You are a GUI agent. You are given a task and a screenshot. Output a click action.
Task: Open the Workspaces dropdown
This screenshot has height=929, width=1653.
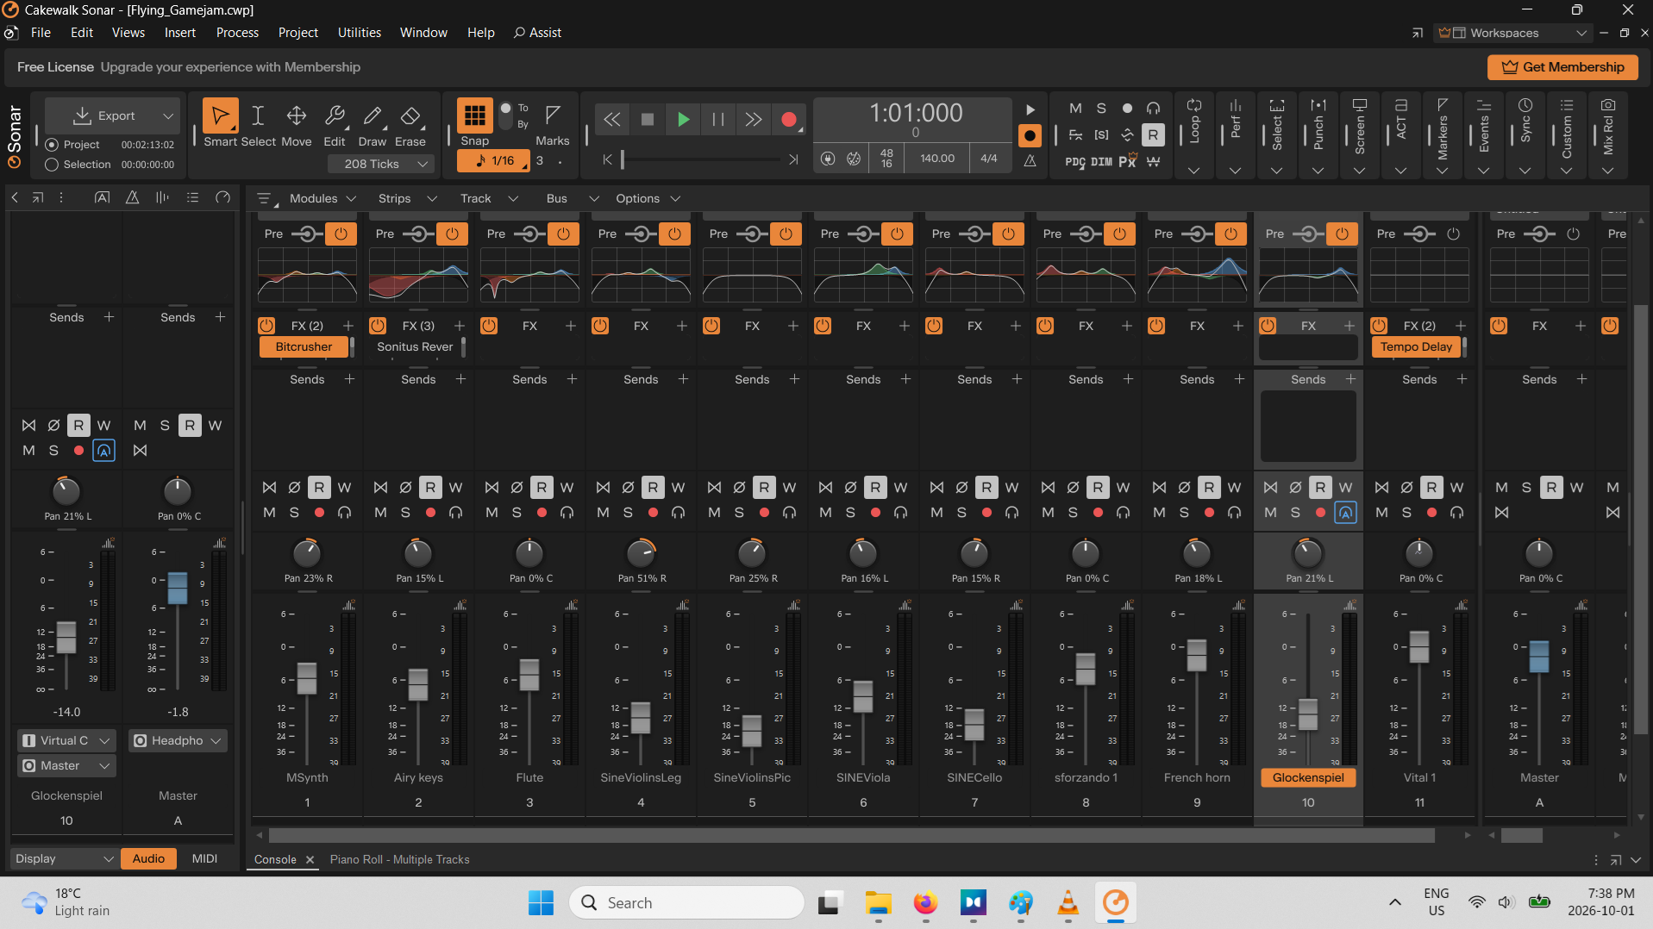pyautogui.click(x=1514, y=33)
